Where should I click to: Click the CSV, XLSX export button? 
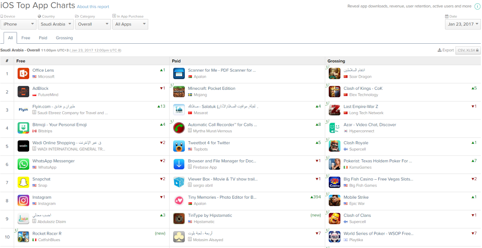point(468,50)
